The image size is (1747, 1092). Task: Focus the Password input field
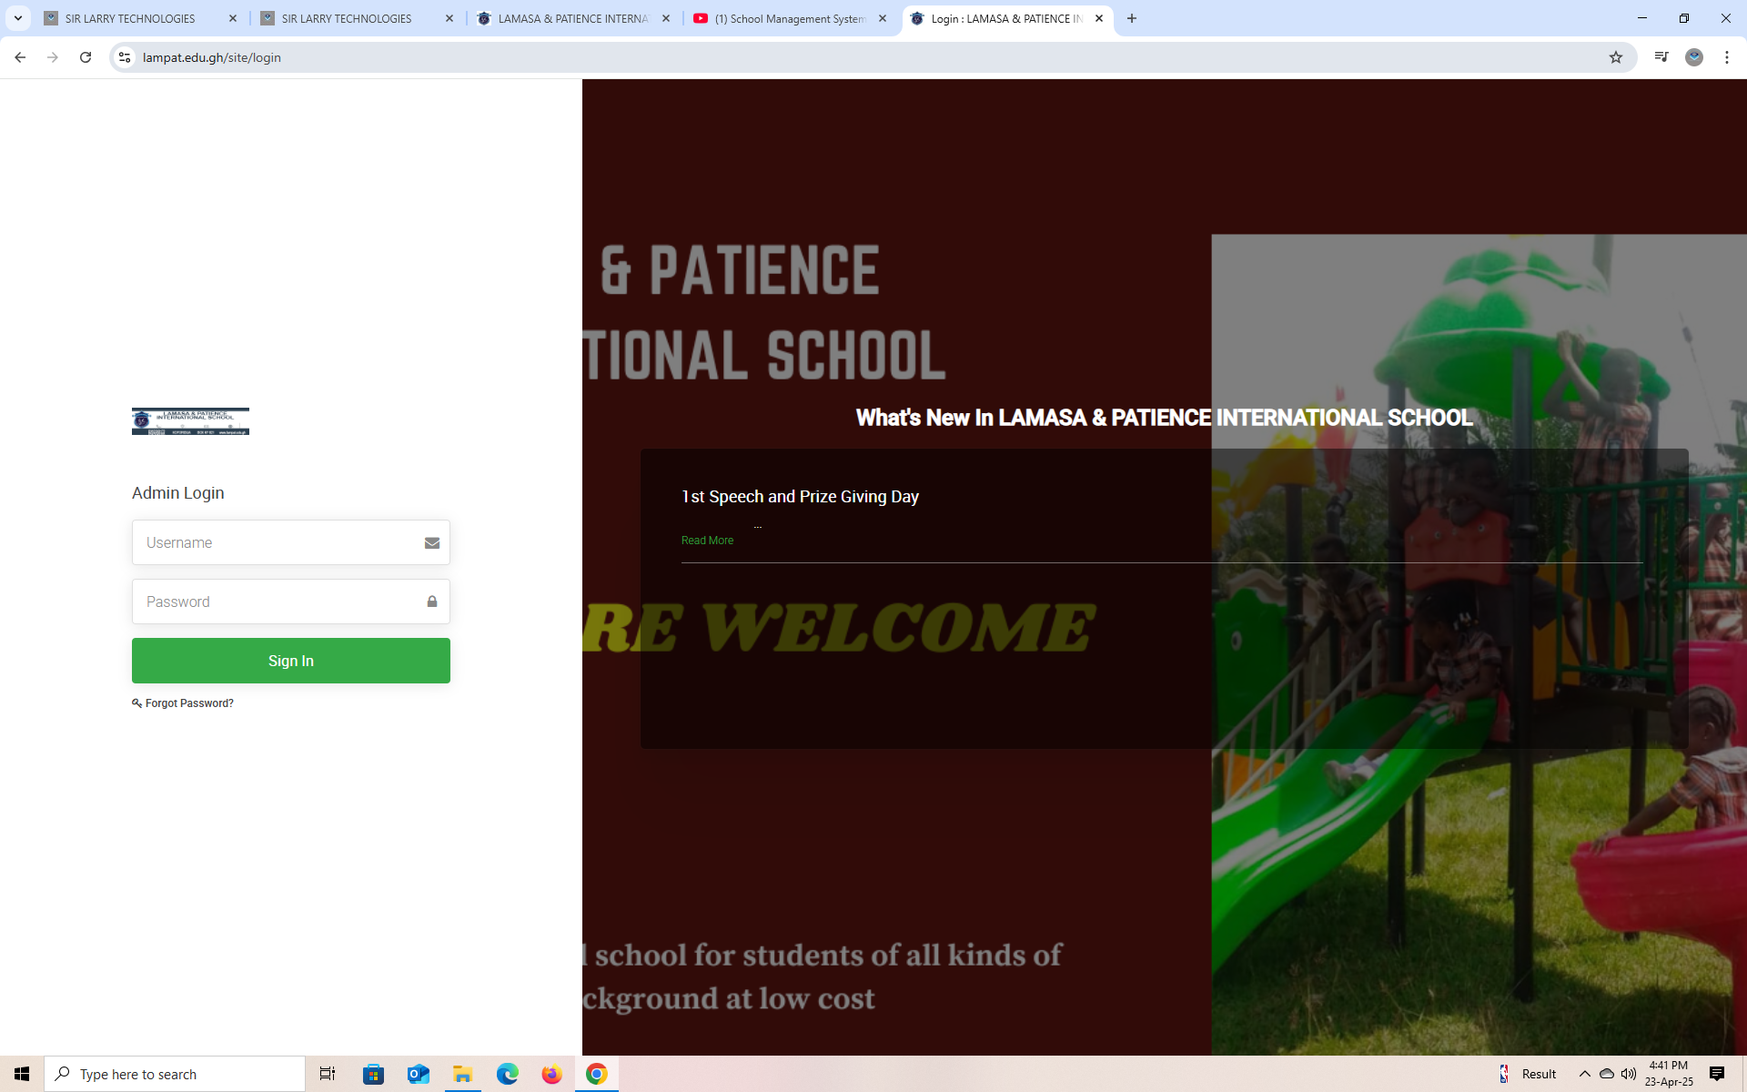pyautogui.click(x=282, y=602)
